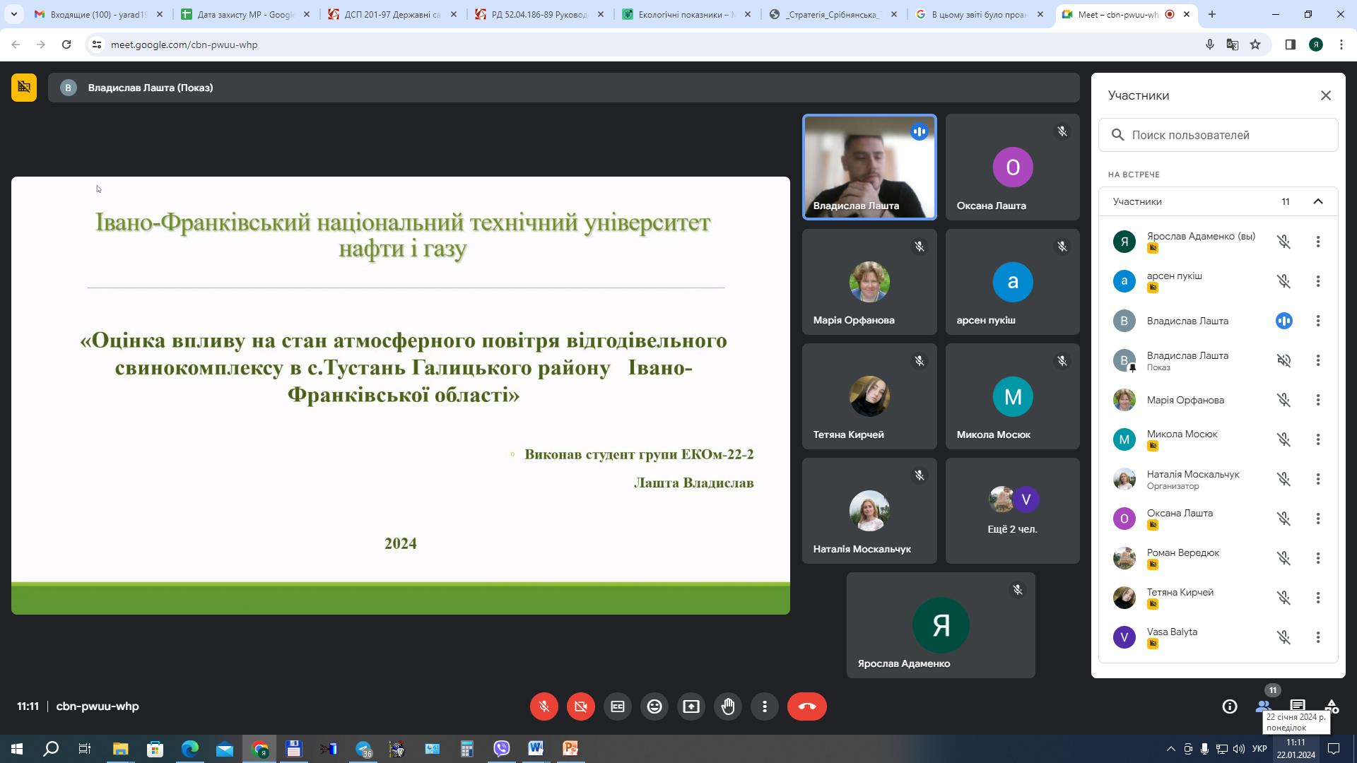Open the more options menu in call controls
Image resolution: width=1357 pixels, height=763 pixels.
click(764, 706)
